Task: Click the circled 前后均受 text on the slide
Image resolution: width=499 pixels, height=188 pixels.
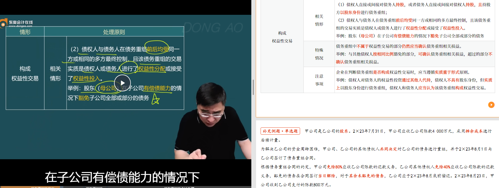Action: [157, 49]
